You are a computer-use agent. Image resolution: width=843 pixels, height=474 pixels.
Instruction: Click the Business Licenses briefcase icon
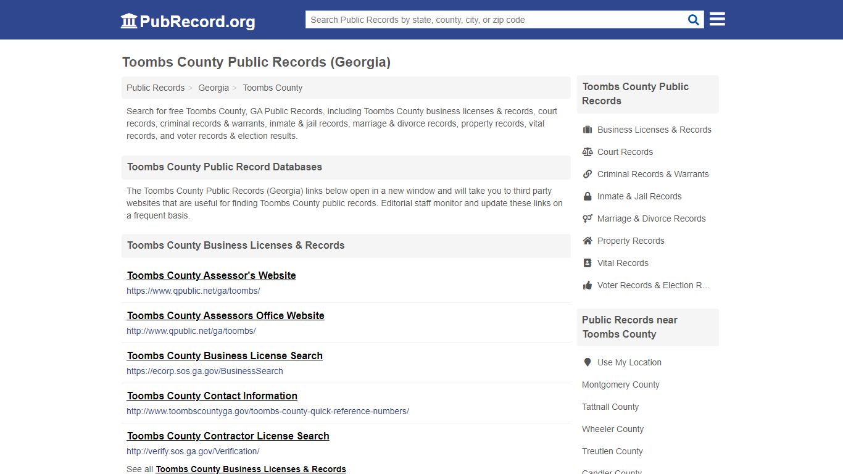588,130
